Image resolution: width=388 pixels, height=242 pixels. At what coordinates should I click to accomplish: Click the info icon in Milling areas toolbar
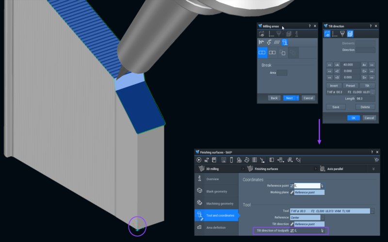(x=297, y=34)
